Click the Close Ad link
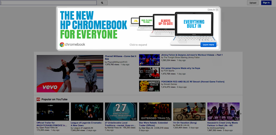The height and width of the screenshot is (135, 276). click(x=211, y=10)
